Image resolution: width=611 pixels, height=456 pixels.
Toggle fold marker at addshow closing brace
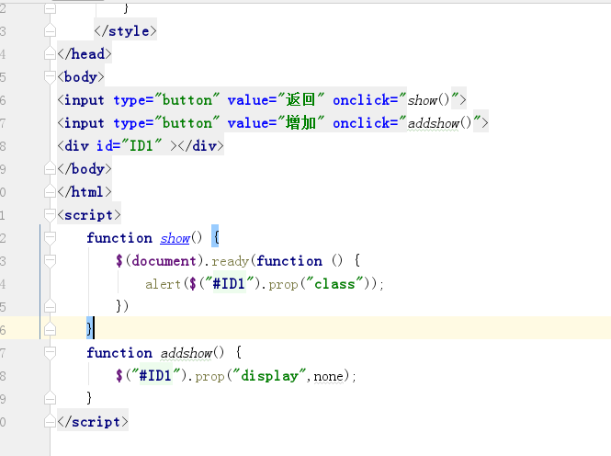50,398
